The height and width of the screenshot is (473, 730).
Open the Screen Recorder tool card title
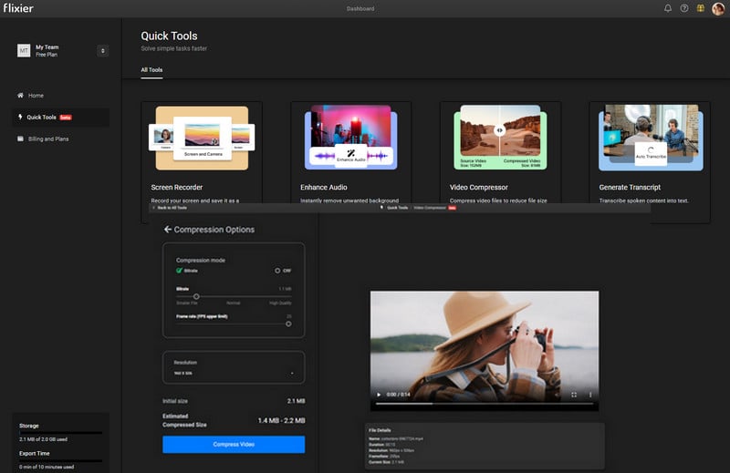[x=176, y=187]
